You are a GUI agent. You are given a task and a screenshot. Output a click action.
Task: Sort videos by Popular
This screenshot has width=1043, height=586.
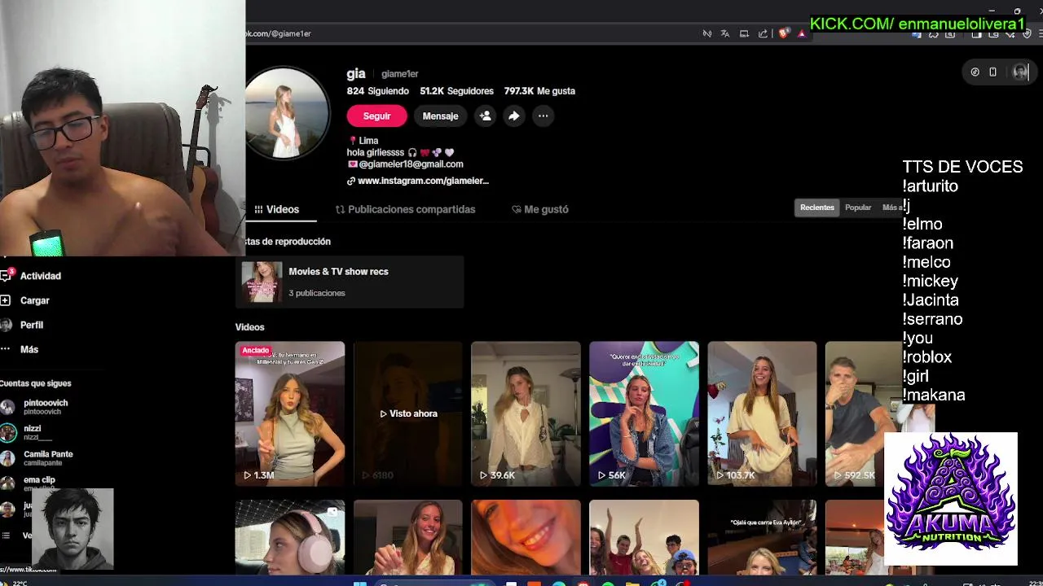click(858, 208)
